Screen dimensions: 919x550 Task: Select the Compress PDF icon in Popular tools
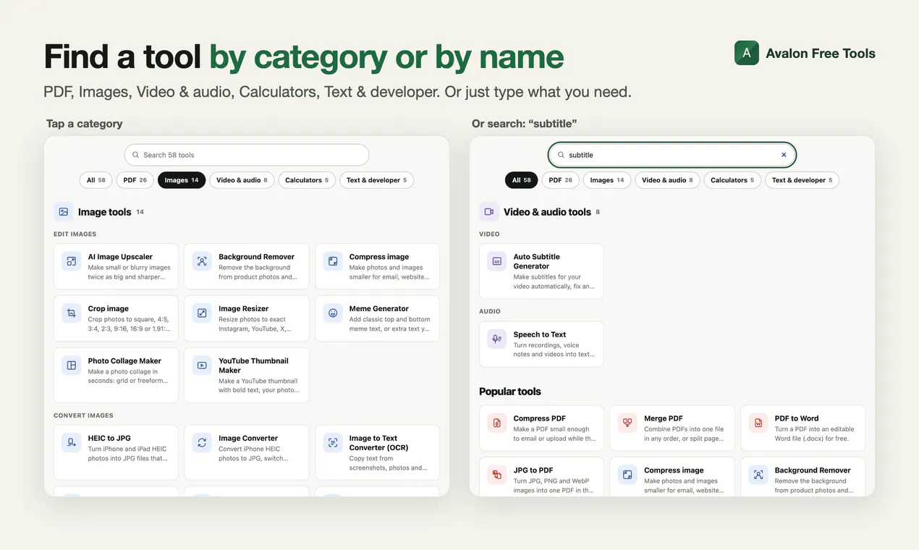coord(497,423)
